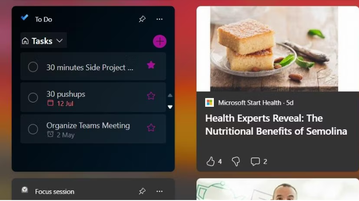This screenshot has height=201, width=359.
Task: Open Focus session more options
Action: click(x=160, y=191)
